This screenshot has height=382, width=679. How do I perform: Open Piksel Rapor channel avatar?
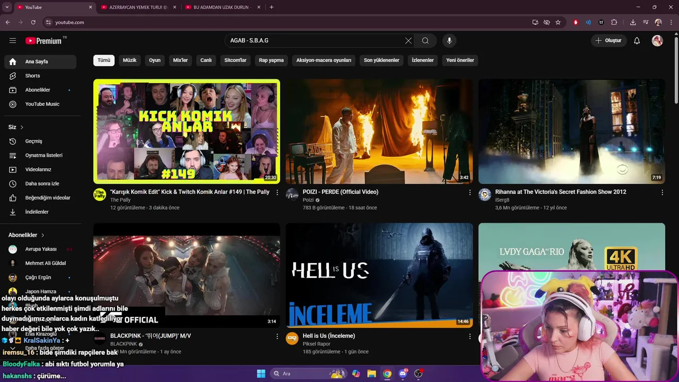click(292, 338)
